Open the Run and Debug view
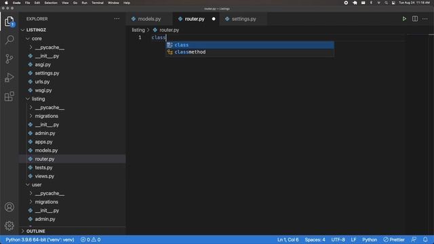Screen dimensions: 434x244 coord(9,77)
